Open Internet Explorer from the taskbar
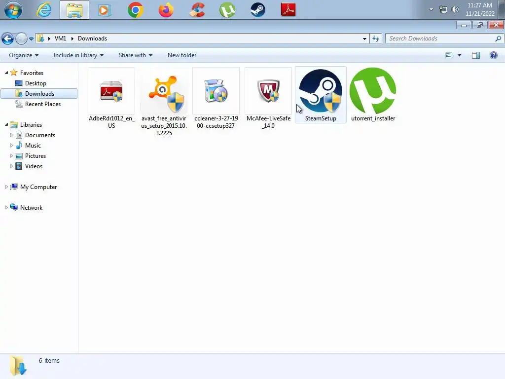Image resolution: width=505 pixels, height=379 pixels. [x=44, y=10]
